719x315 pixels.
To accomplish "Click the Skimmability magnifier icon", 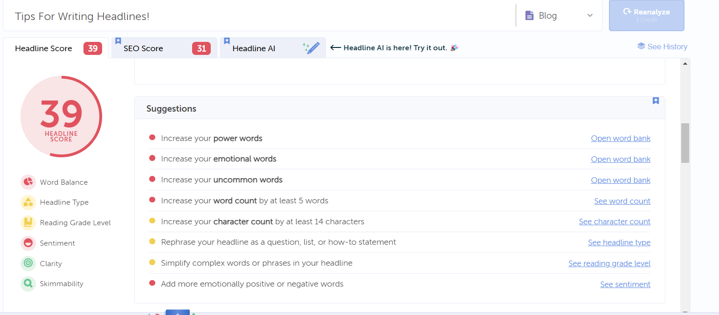I will click(x=28, y=284).
